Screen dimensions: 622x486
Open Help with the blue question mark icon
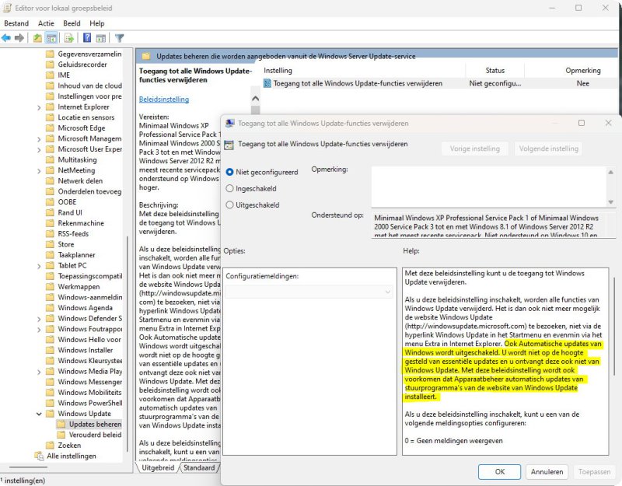[87, 38]
